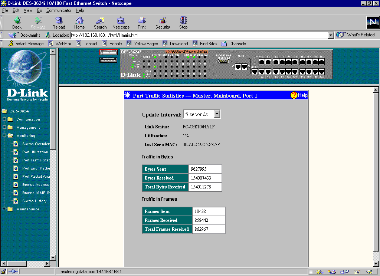Collapse the Monitoring folder in tree
Viewport: 380px width, 276px height.
[x=4, y=136]
